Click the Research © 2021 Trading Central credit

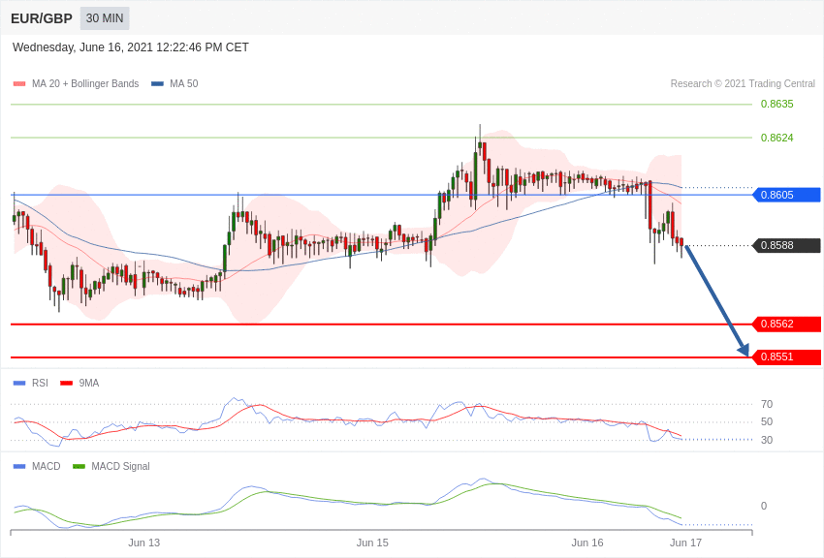coord(743,83)
